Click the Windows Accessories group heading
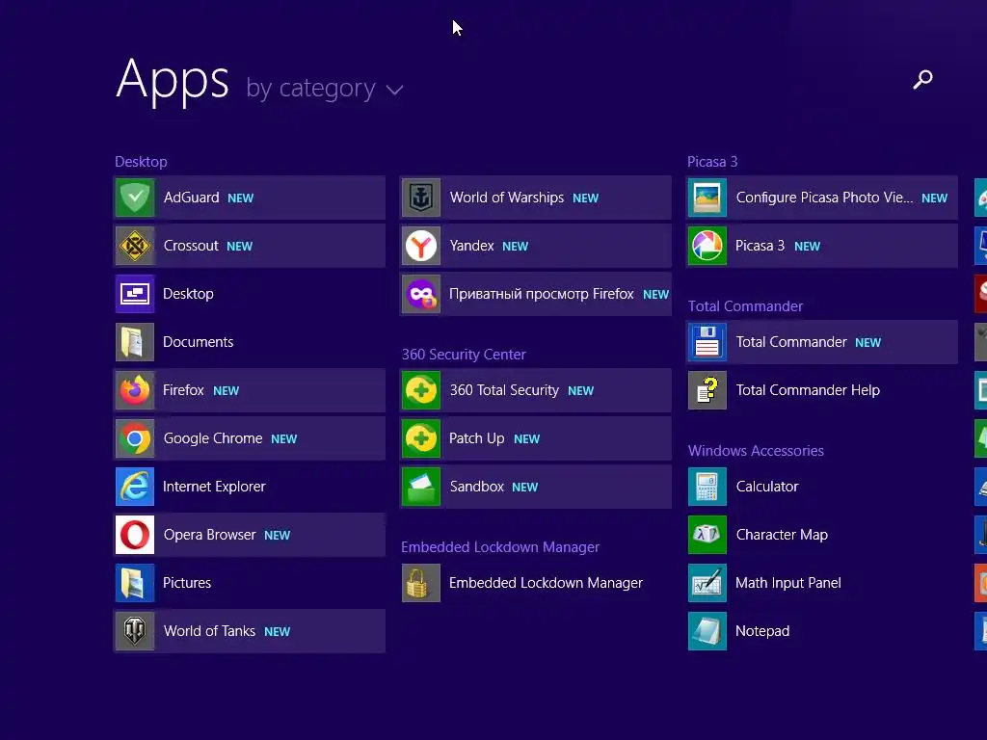The image size is (987, 740). [x=756, y=451]
